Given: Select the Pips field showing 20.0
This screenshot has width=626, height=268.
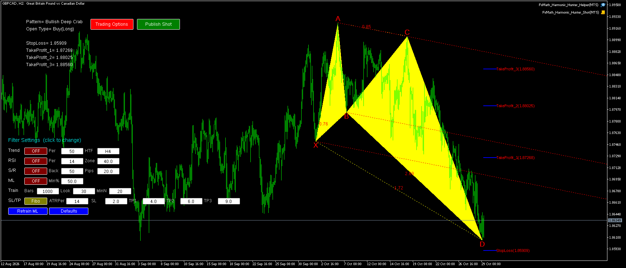Looking at the screenshot, I should [x=108, y=171].
